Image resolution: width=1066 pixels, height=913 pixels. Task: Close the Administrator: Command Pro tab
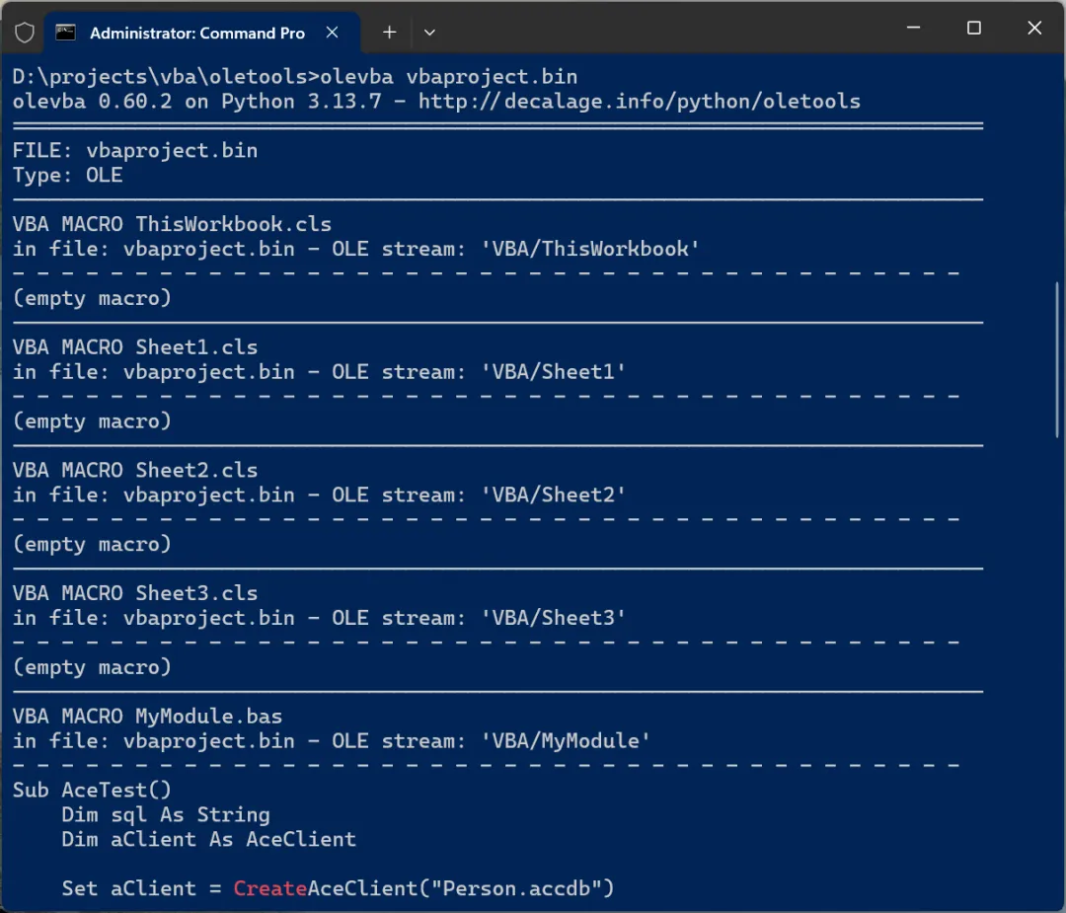click(333, 33)
